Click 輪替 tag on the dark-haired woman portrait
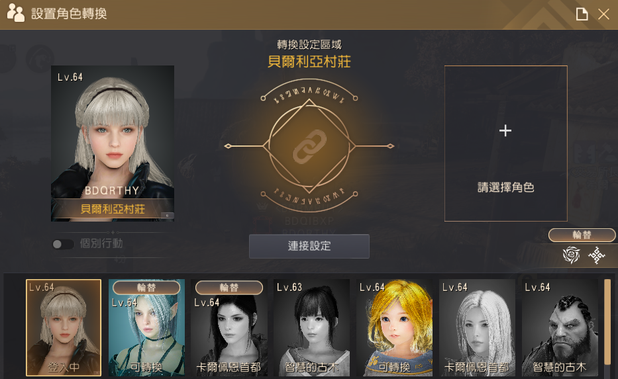Screen dimensions: 618x379 click(x=229, y=288)
